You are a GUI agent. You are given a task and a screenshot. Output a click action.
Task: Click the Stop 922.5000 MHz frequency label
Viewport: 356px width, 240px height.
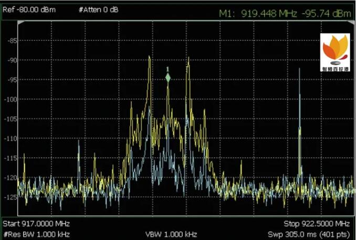[317, 224]
